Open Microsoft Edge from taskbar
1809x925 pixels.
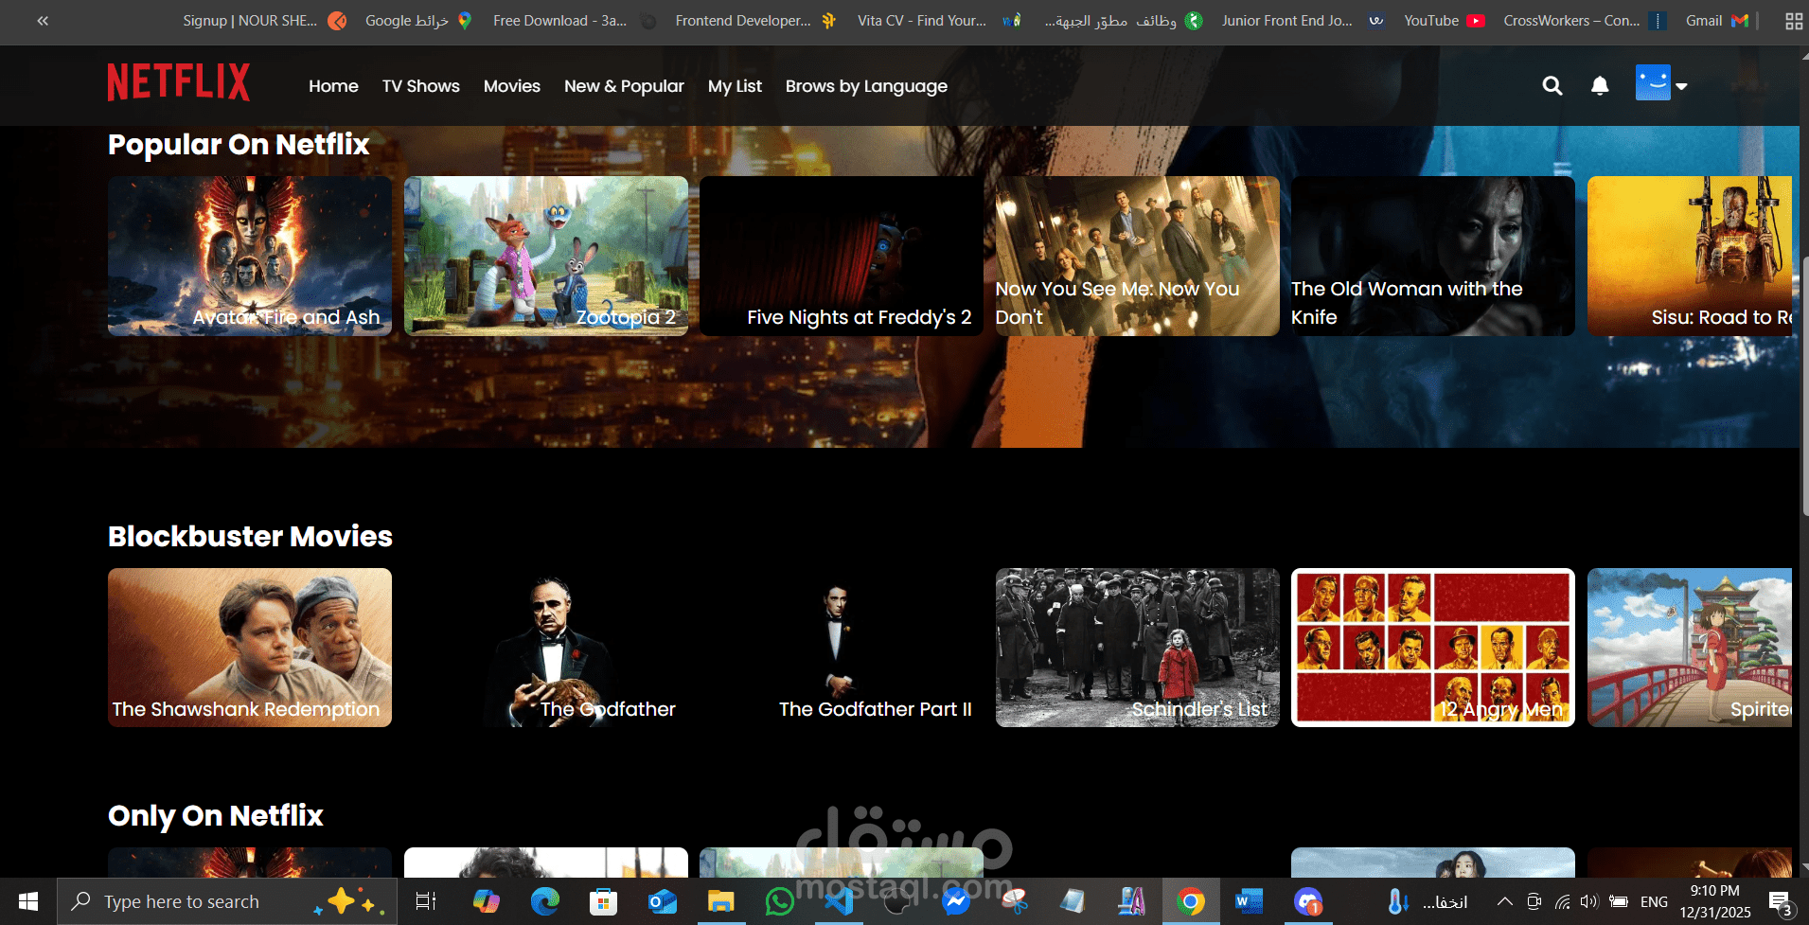tap(545, 901)
